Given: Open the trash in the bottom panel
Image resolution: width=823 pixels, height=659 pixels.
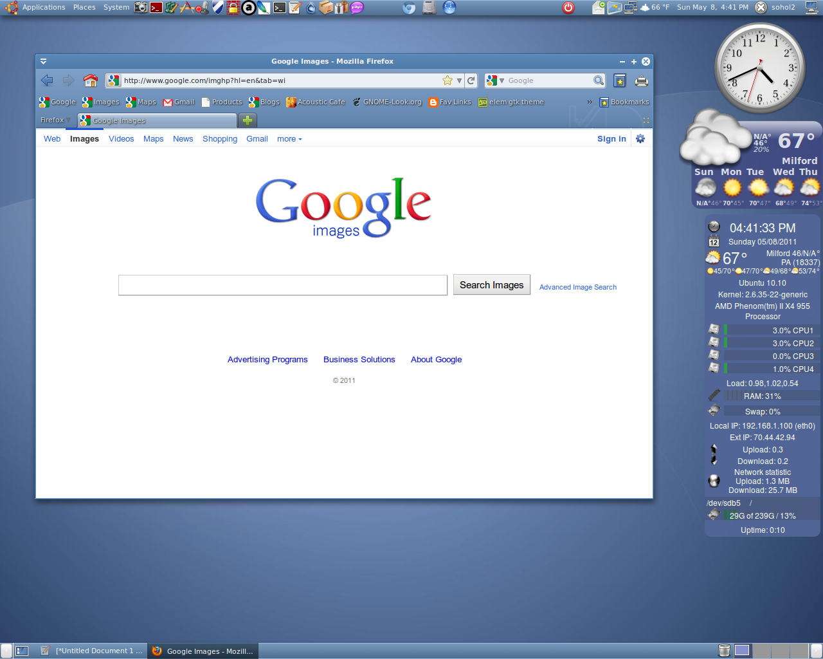Looking at the screenshot, I should (x=724, y=651).
